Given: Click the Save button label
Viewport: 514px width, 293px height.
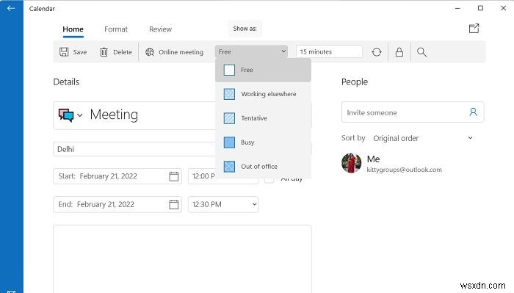Looking at the screenshot, I should coord(79,52).
